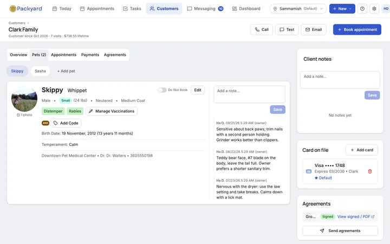Click the Birth Date 19 November, 2012 text

(87, 133)
